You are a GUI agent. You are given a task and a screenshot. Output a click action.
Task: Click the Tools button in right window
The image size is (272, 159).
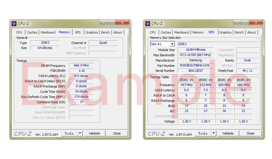coord(203,133)
